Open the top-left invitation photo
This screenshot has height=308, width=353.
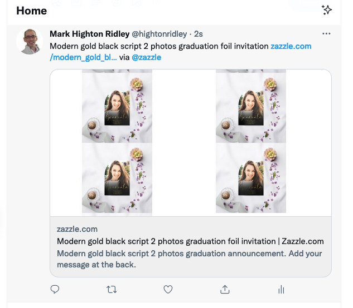117,106
